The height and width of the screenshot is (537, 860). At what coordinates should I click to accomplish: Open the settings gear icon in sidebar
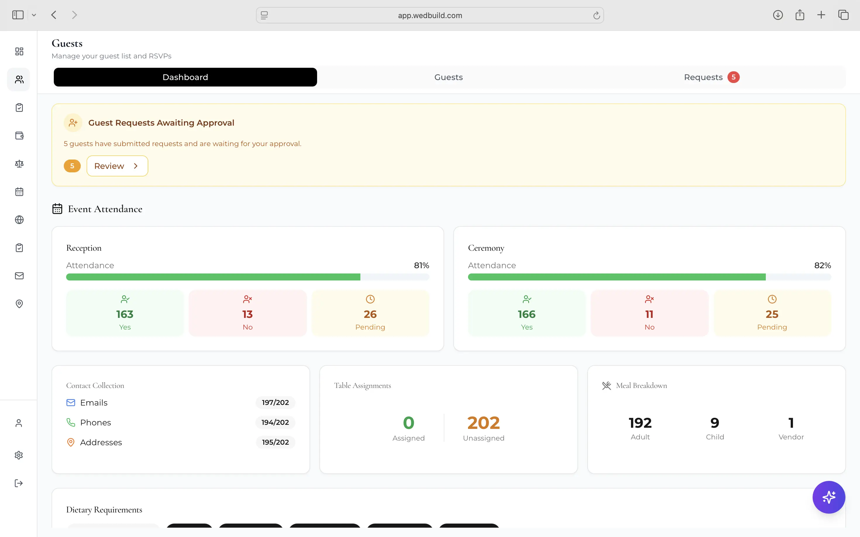[19, 455]
